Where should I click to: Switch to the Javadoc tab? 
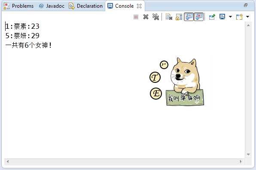52,6
